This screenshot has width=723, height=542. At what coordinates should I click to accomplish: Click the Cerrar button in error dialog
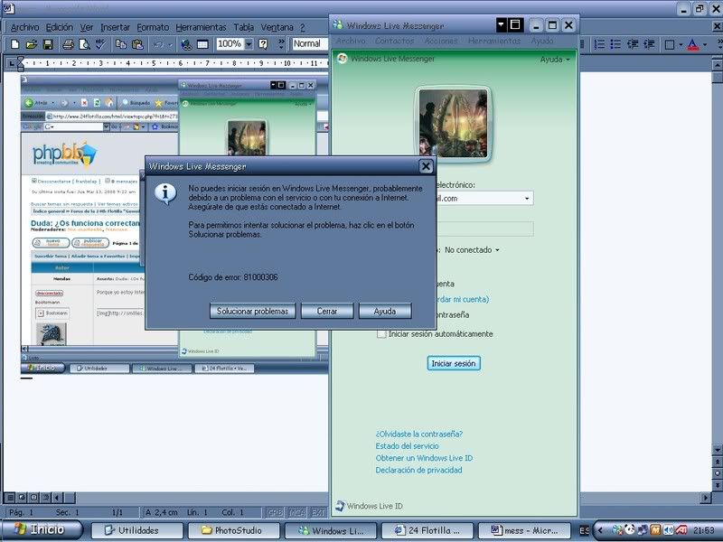(327, 311)
